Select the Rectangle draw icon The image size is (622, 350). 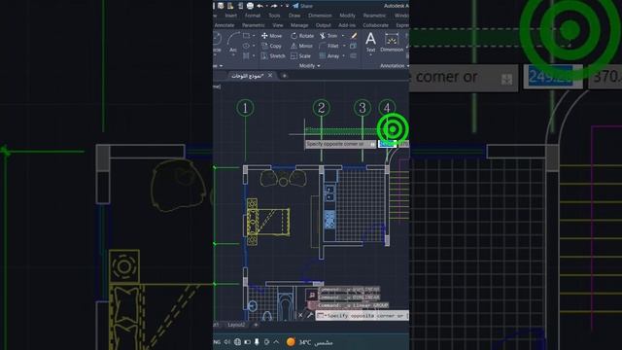[x=246, y=36]
